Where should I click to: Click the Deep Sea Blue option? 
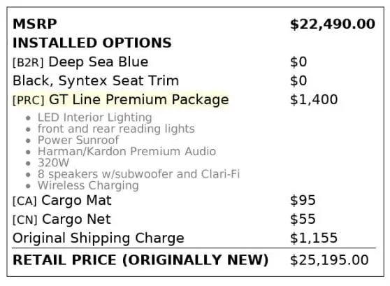99,62
